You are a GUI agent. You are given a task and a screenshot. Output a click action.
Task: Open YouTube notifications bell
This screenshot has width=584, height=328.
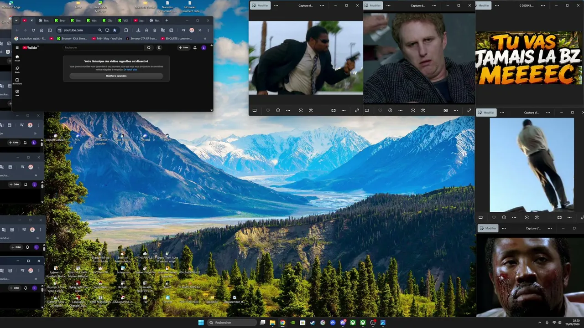pyautogui.click(x=195, y=47)
